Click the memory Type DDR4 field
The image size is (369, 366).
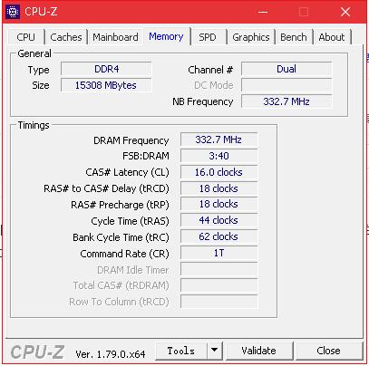point(106,69)
